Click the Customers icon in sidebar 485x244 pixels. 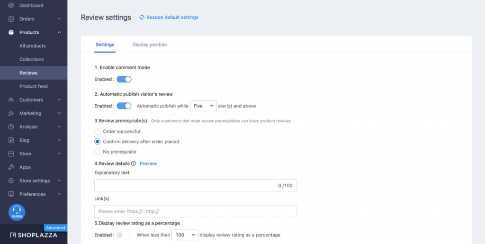click(11, 100)
